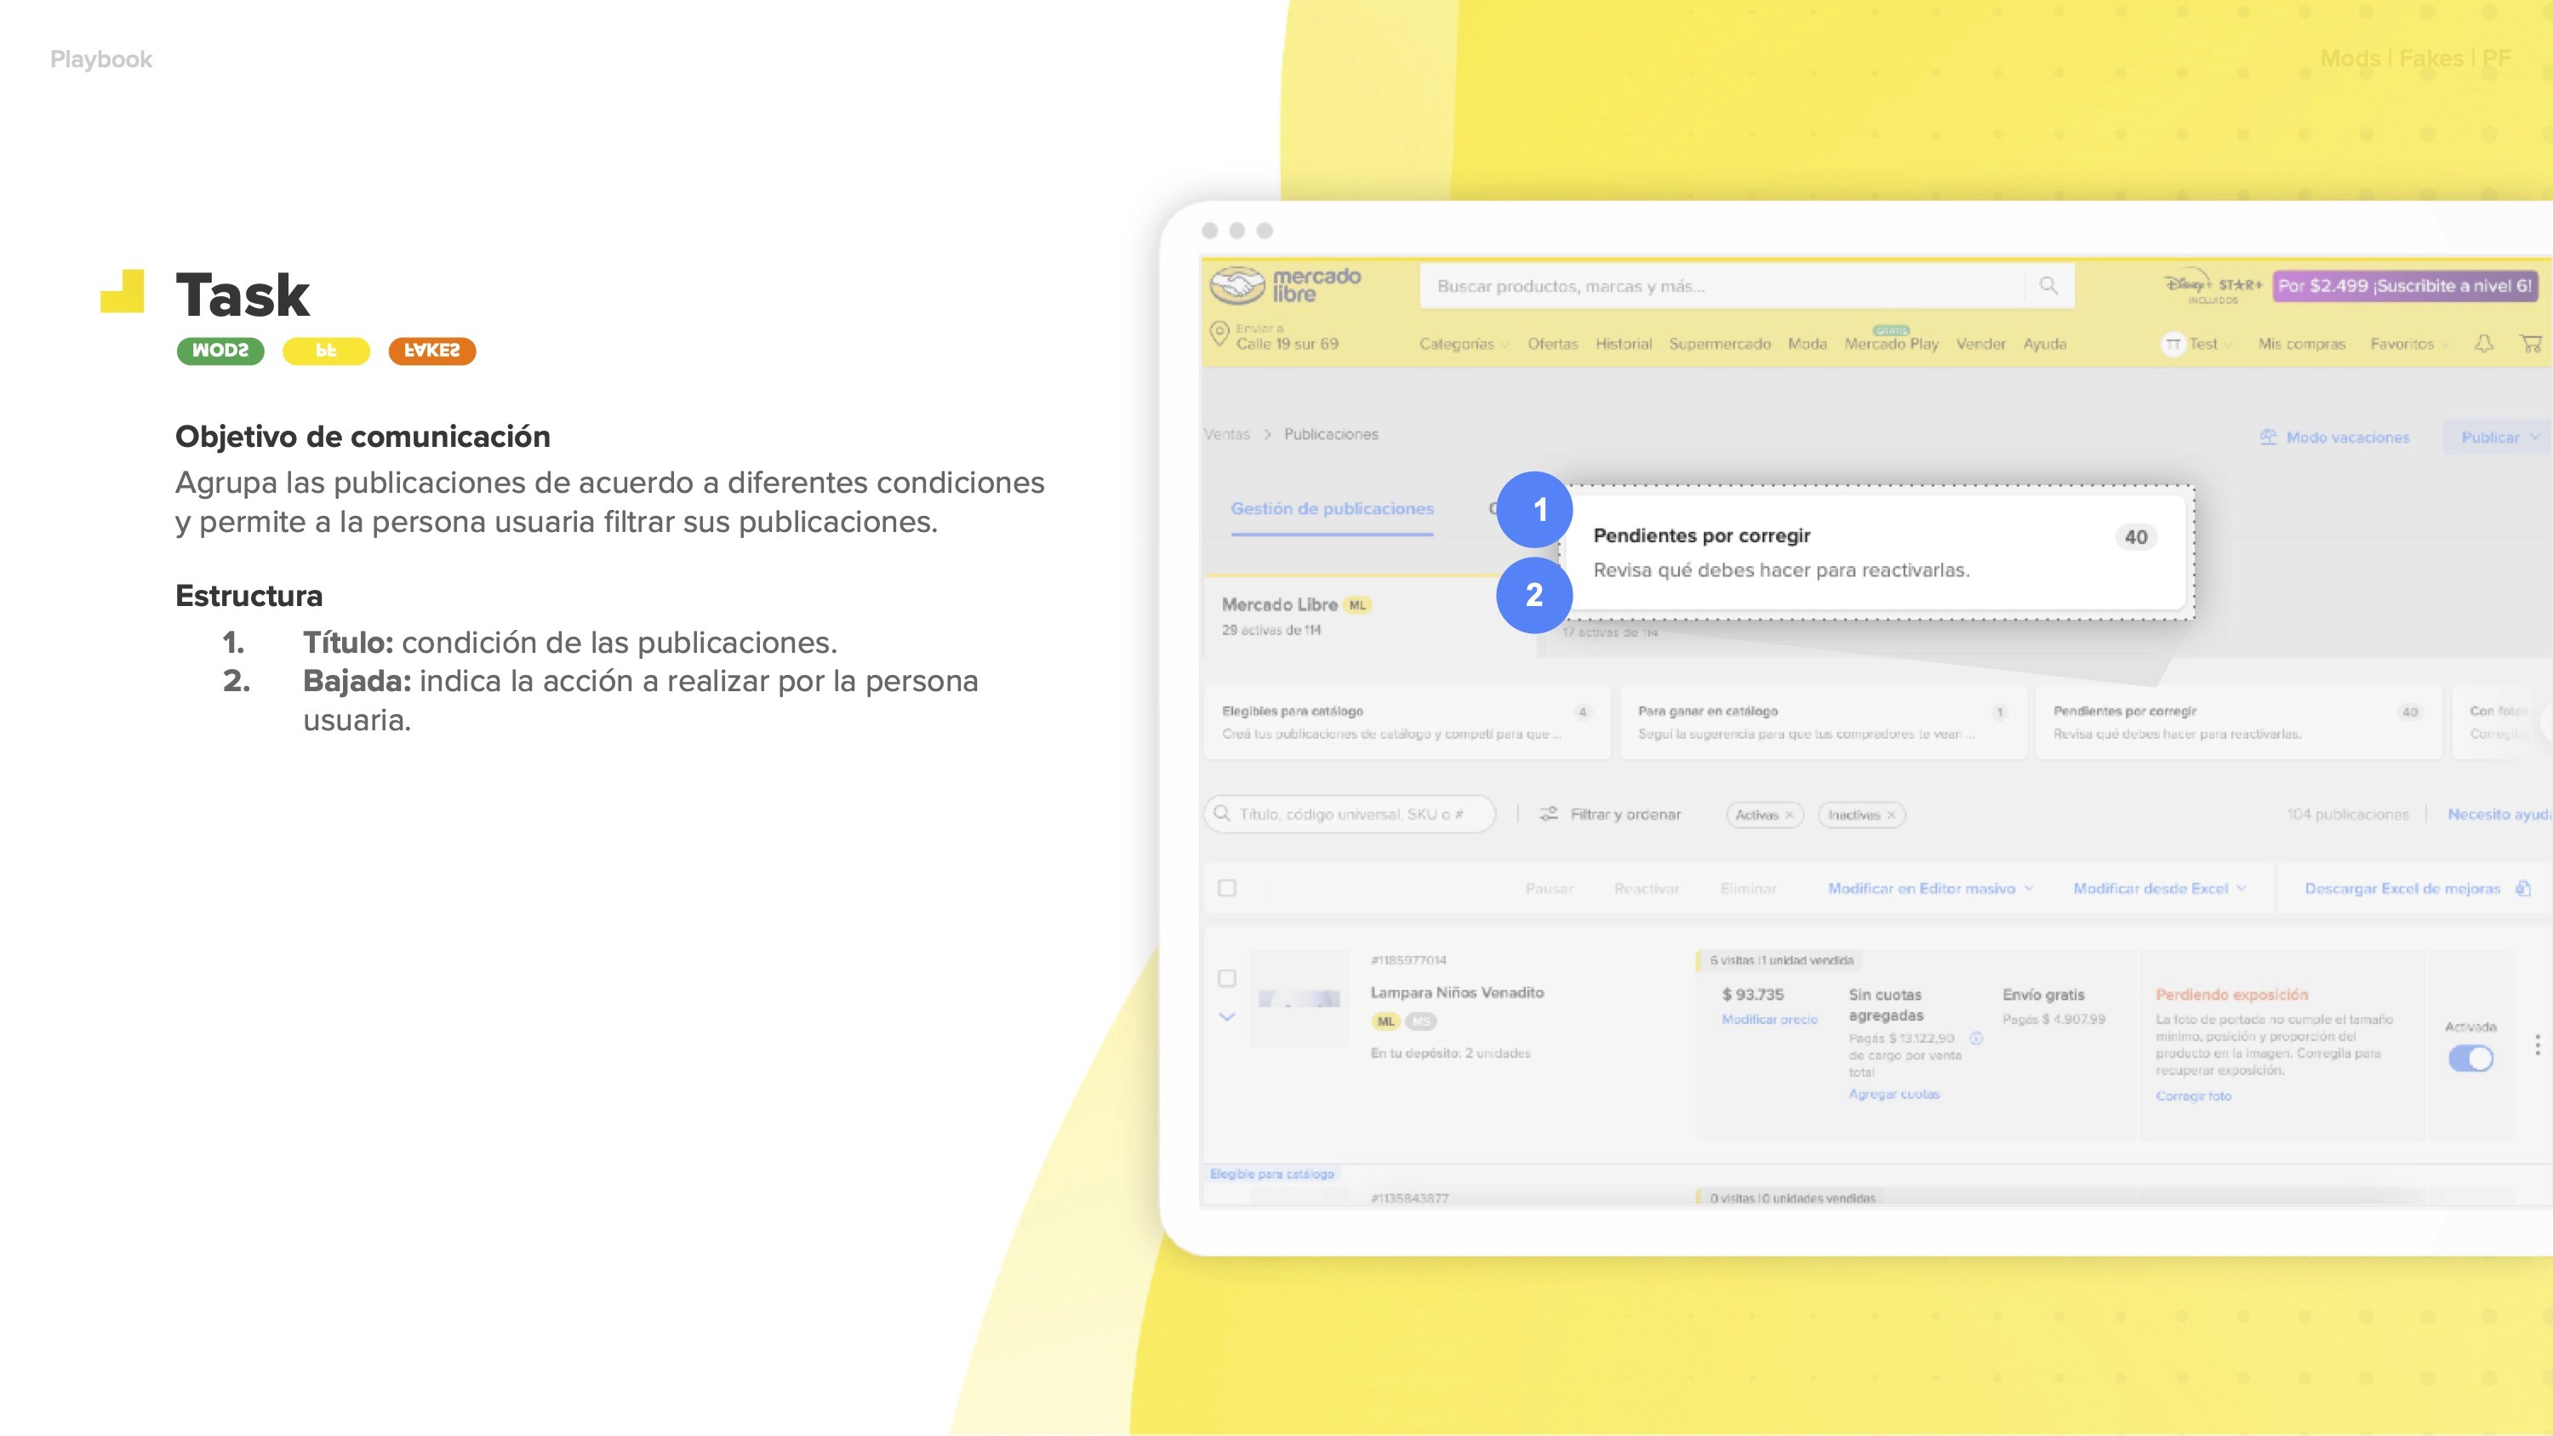The image size is (2553, 1436).
Task: Open the Ofertas menu item
Action: (1552, 344)
